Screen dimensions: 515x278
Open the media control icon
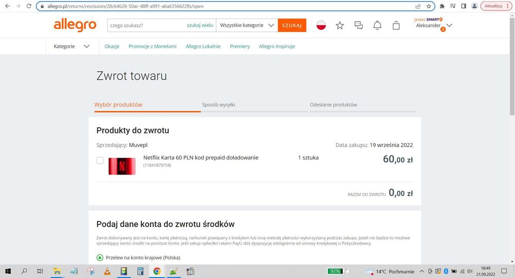(x=453, y=6)
